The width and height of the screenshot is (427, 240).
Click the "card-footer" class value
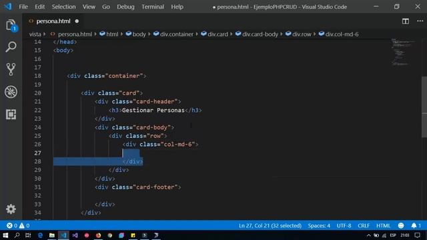(155, 187)
